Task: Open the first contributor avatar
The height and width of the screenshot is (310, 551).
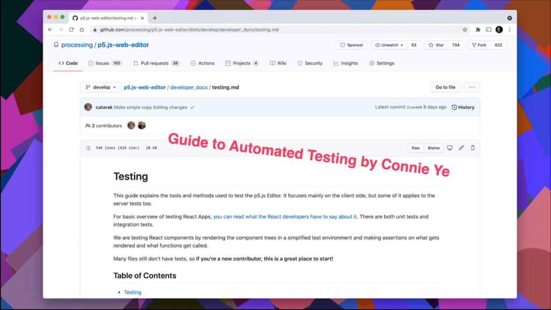Action: click(x=131, y=125)
